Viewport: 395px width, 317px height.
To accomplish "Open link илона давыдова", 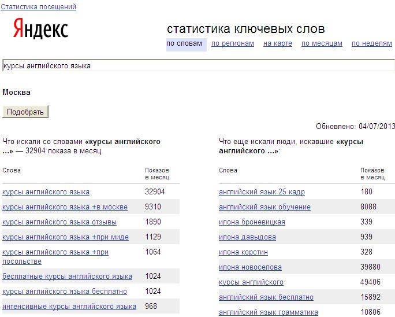I will pos(247,237).
